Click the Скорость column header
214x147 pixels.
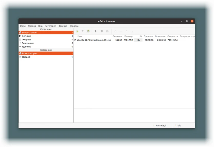pos(172,36)
